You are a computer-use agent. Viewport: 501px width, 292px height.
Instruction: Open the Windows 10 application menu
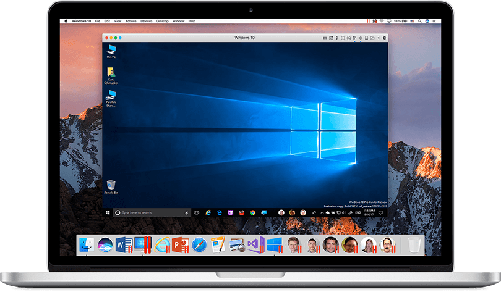pos(81,21)
